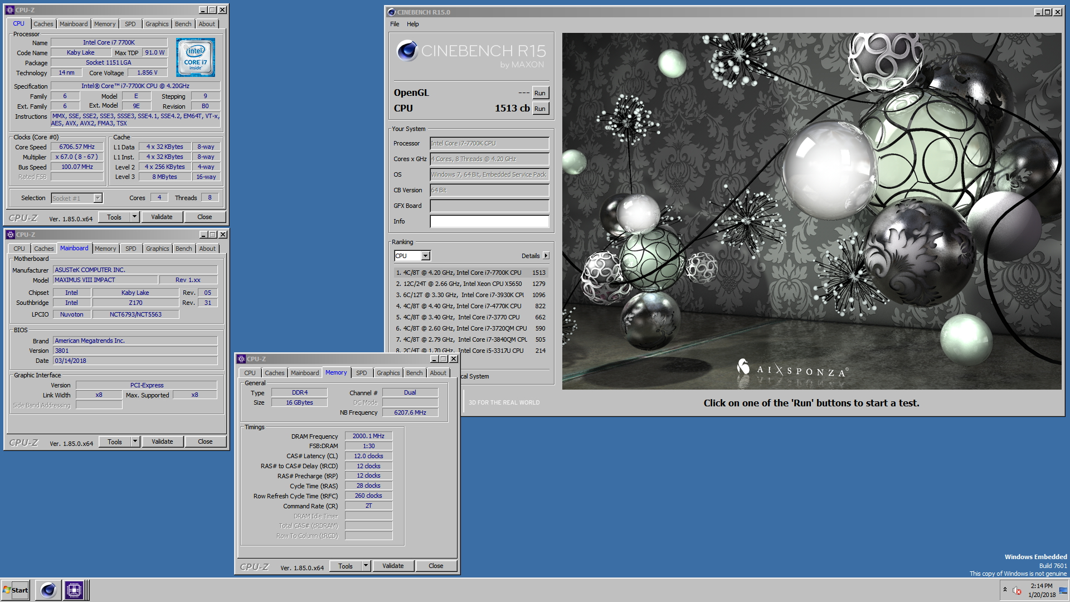The image size is (1070, 602).
Task: Click the Processor field showing i7-7700K CPU
Action: pos(489,143)
